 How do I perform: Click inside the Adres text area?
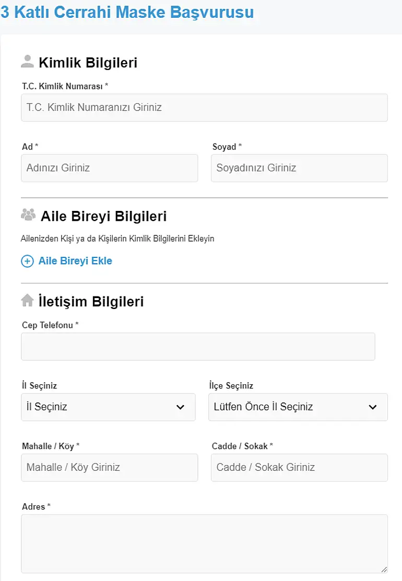(205, 544)
